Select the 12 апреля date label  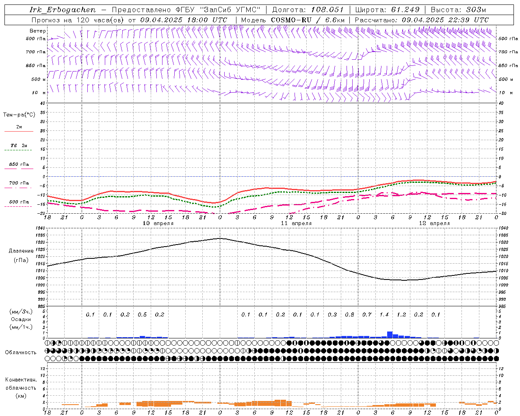pos(434,223)
